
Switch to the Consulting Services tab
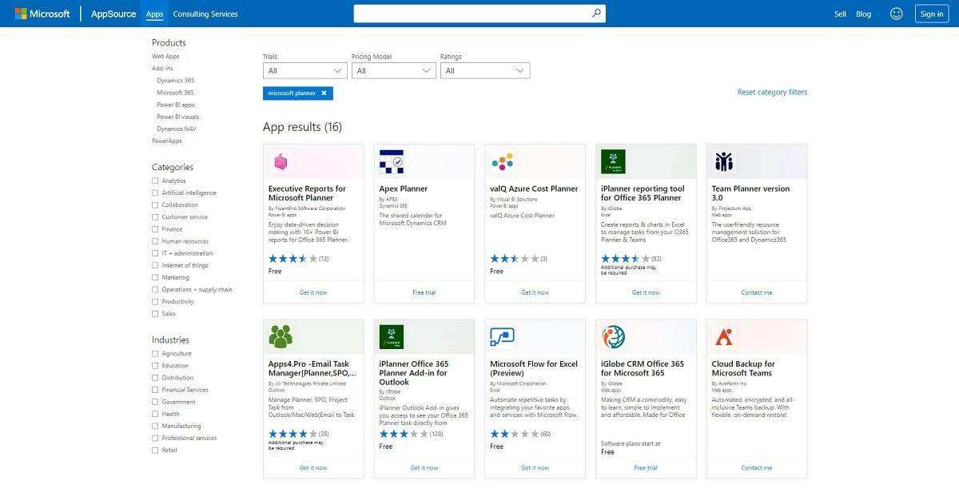point(205,14)
